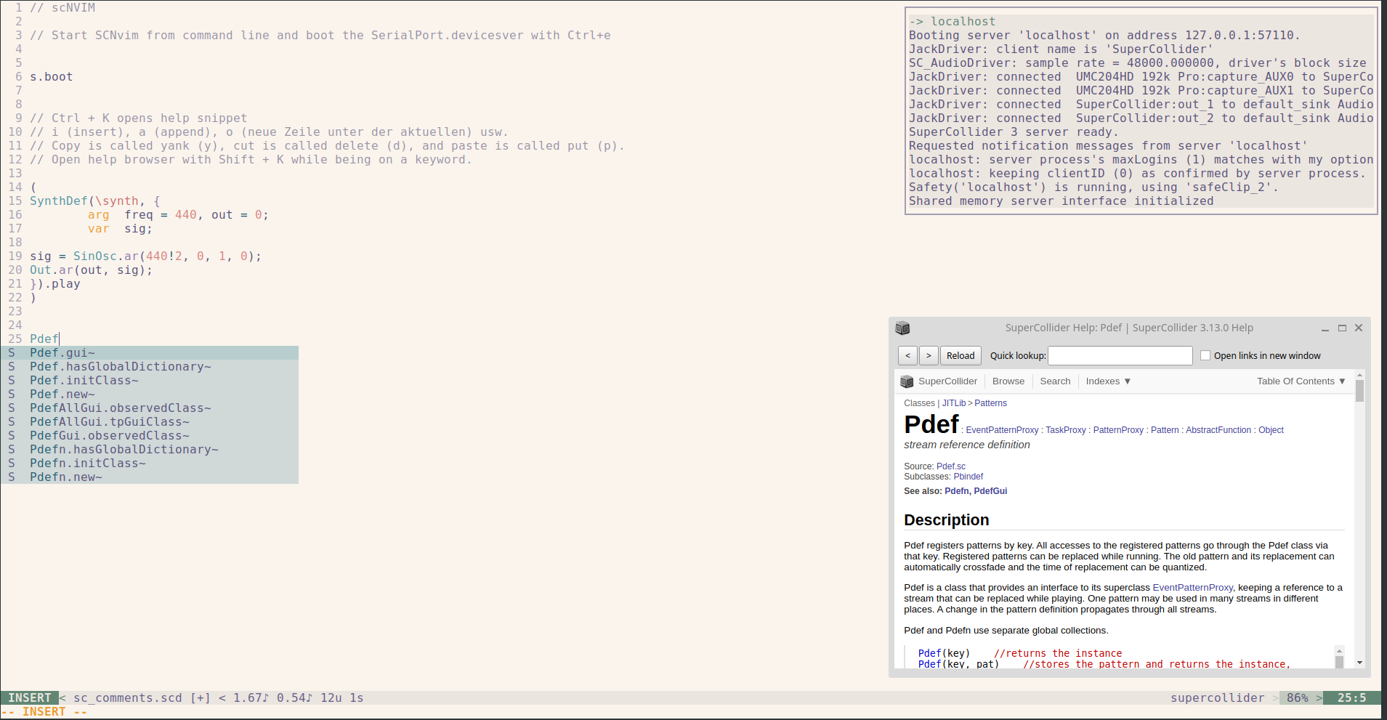1387x720 pixels.
Task: Click the help page scroll-up arrow
Action: (1359, 375)
